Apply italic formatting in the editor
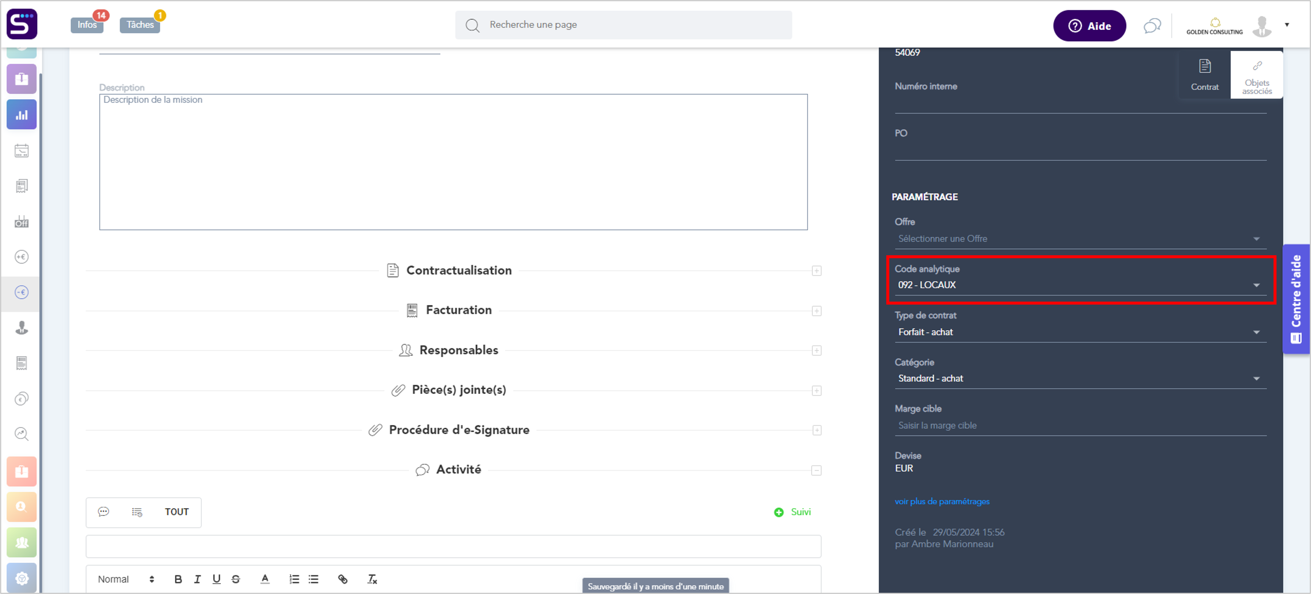Image resolution: width=1311 pixels, height=594 pixels. coord(197,579)
